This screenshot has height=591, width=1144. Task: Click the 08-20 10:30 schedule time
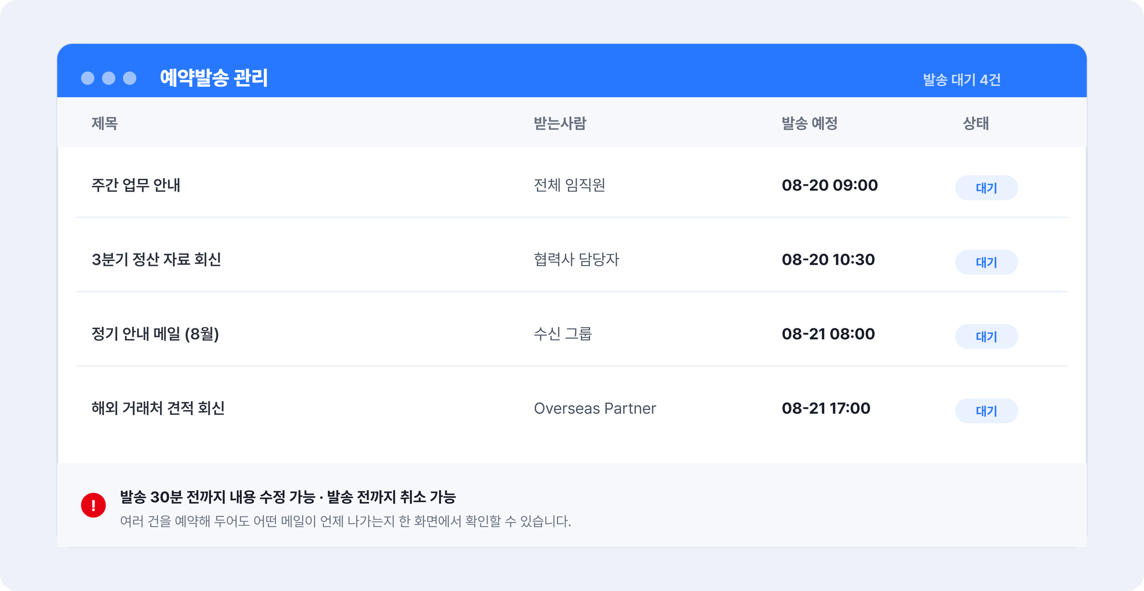[x=828, y=259]
